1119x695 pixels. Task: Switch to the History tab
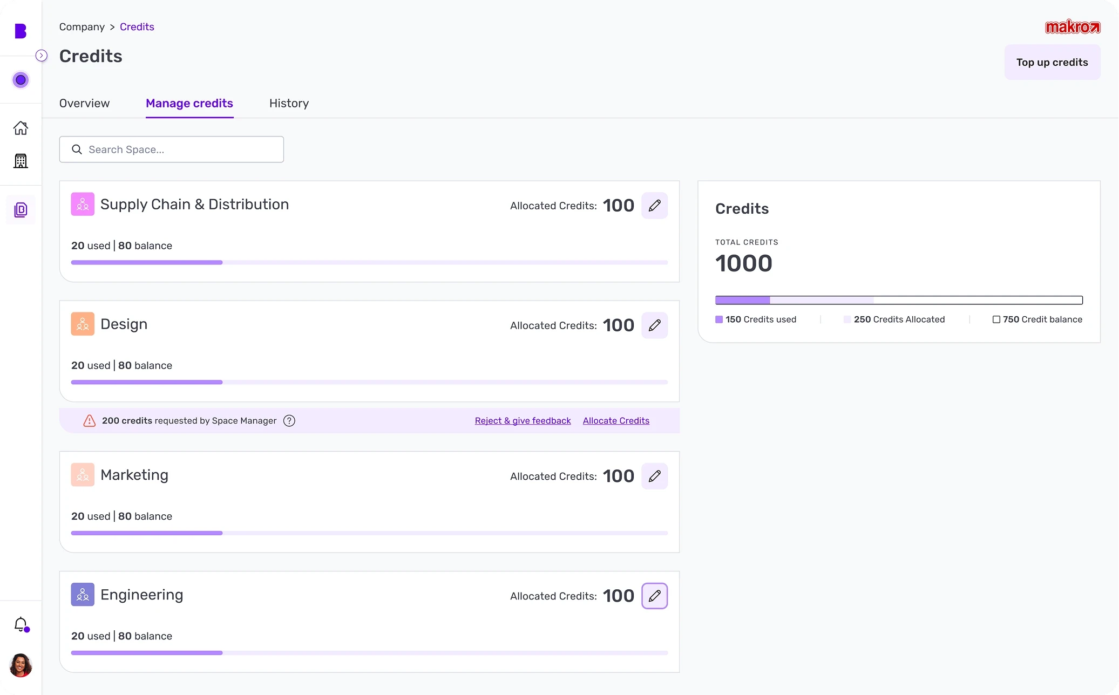pyautogui.click(x=289, y=103)
